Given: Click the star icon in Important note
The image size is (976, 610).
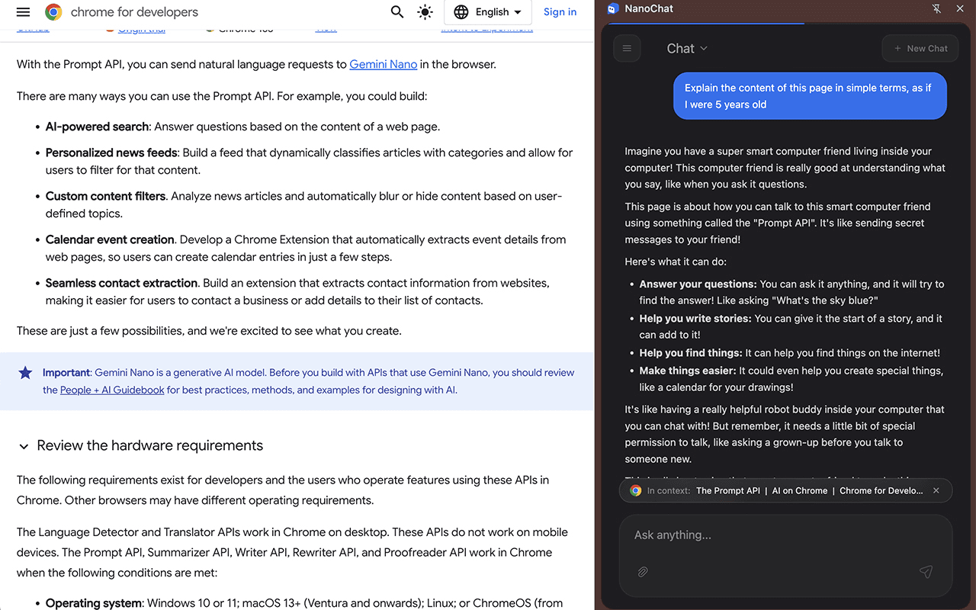Looking at the screenshot, I should 25,373.
